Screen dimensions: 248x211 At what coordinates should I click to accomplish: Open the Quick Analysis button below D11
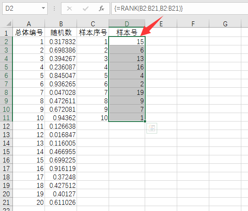click(x=152, y=128)
